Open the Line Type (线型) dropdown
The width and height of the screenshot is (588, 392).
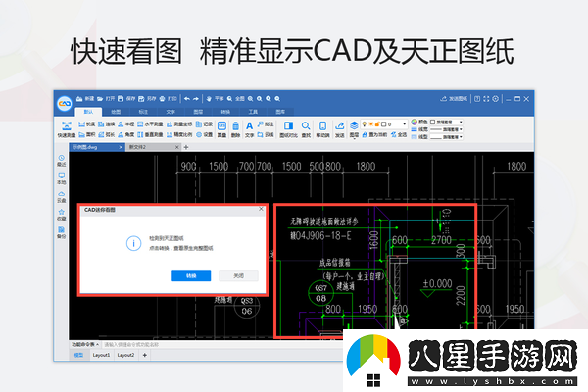coord(446,137)
